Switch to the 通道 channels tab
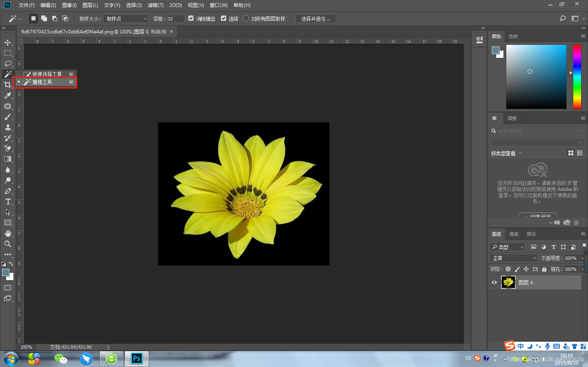 coord(514,234)
